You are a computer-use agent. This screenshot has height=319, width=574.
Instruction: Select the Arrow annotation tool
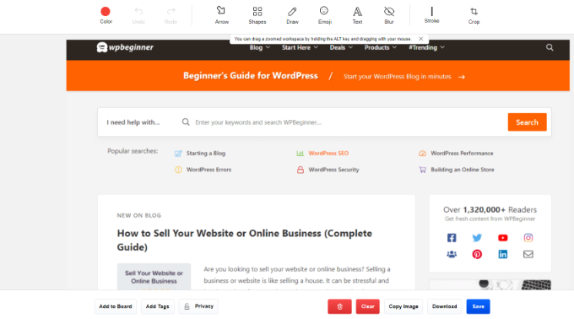pyautogui.click(x=221, y=15)
